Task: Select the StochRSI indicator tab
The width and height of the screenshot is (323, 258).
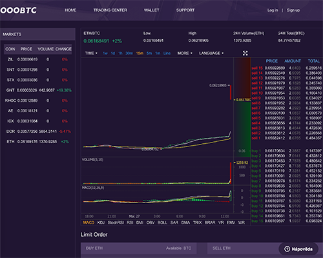Action: click(x=116, y=223)
